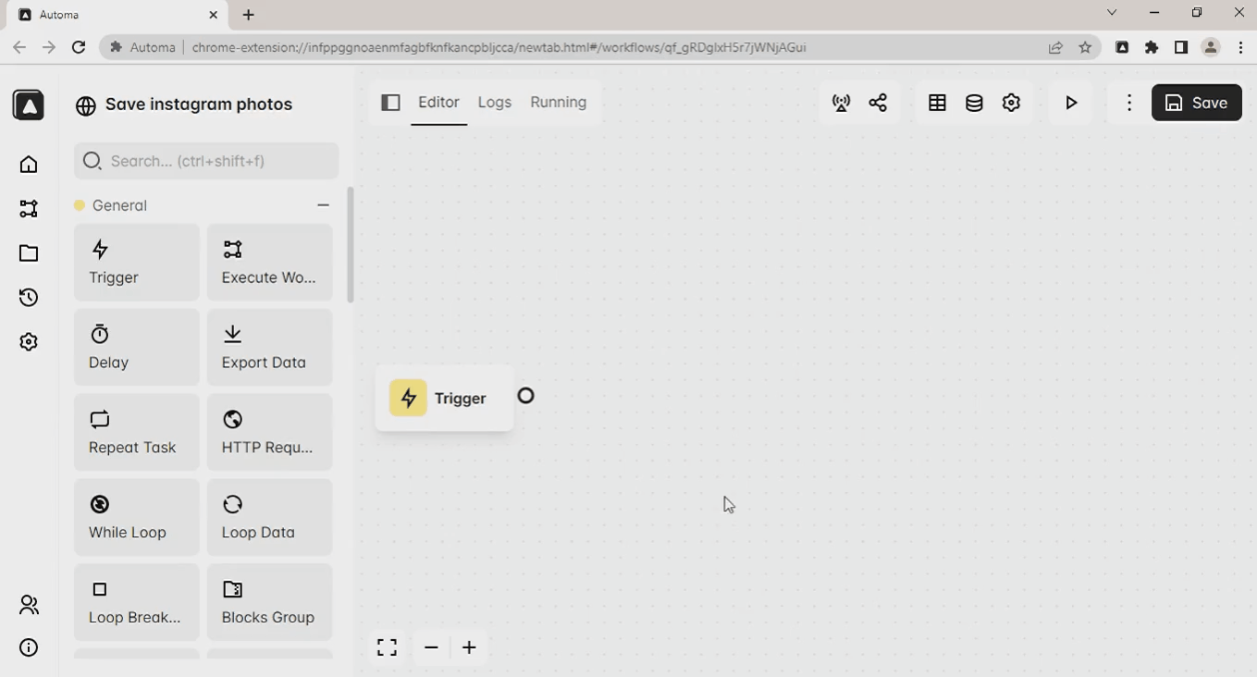Open the Community users icon in the sidebar
Viewport: 1257px width, 677px height.
click(x=29, y=605)
